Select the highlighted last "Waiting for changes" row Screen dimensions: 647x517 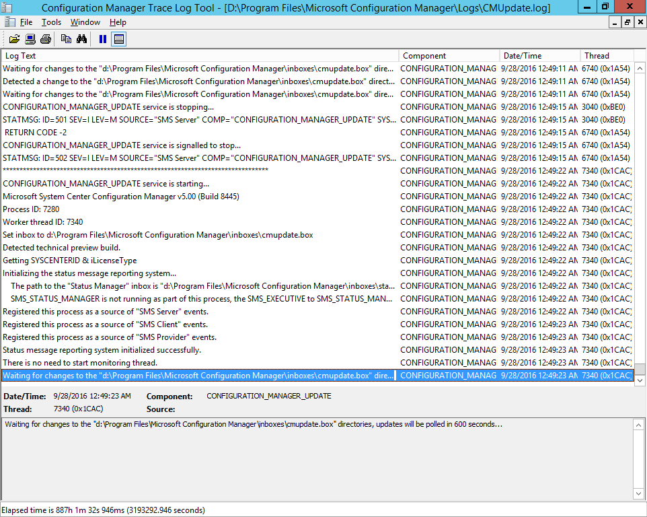317,376
